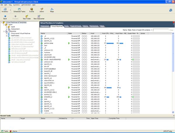Switch to the Tasks & Events tab
Image resolution: width=175 pixels, height=133 pixels.
tap(76, 26)
